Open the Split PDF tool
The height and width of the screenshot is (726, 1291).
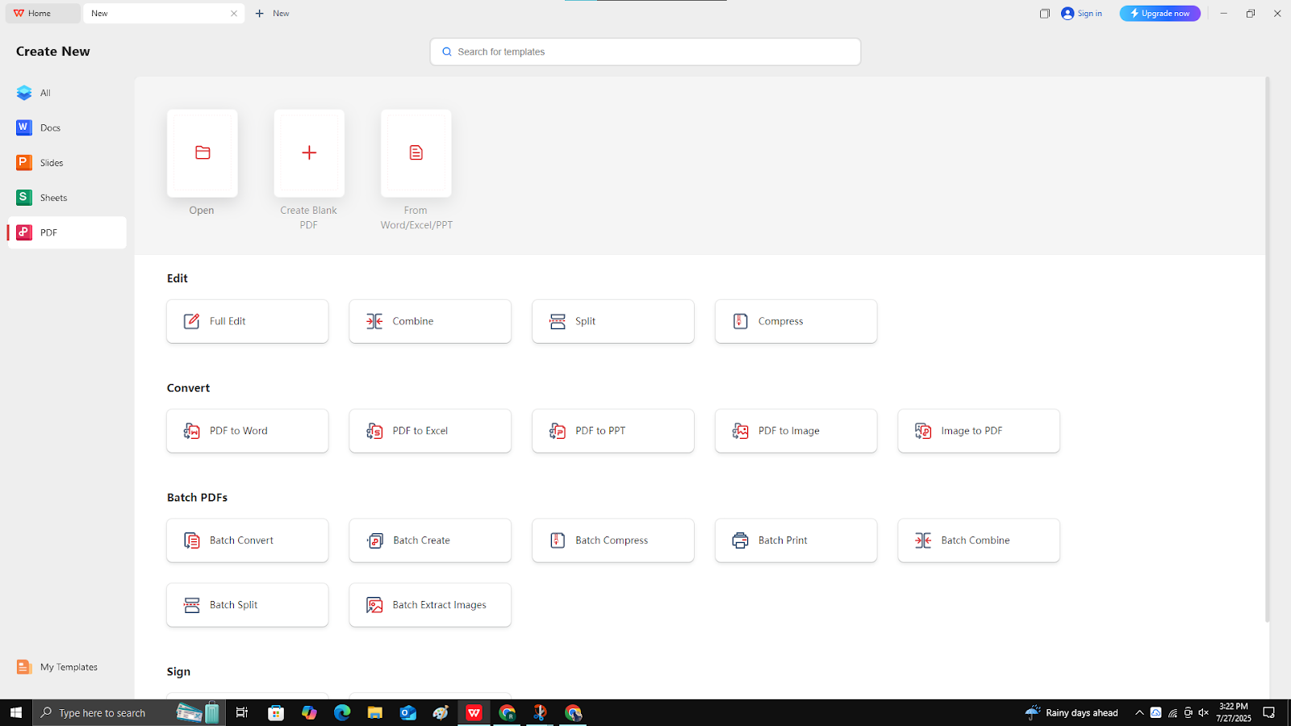(x=613, y=321)
